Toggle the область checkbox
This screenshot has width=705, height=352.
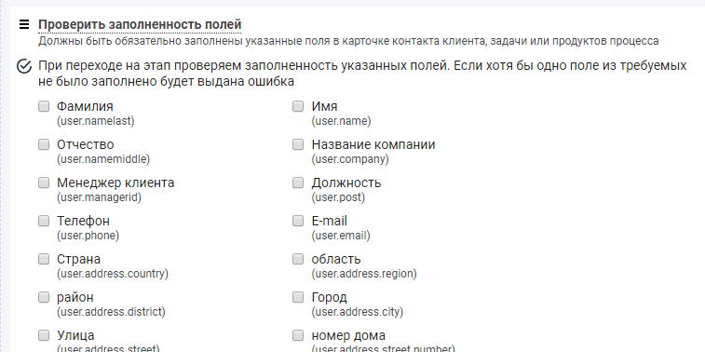point(298,259)
